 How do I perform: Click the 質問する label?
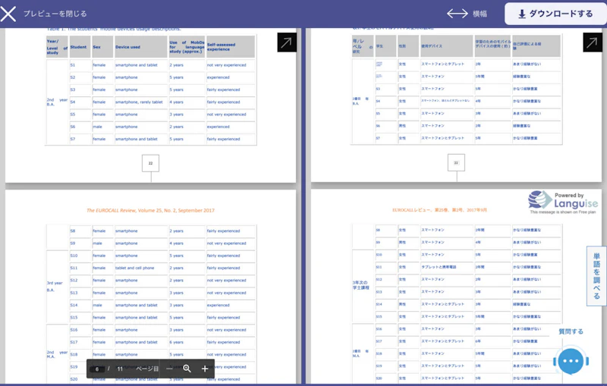(x=571, y=331)
